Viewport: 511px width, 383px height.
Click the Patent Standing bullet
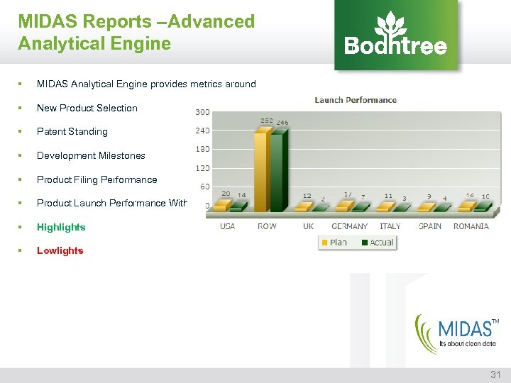pos(72,132)
